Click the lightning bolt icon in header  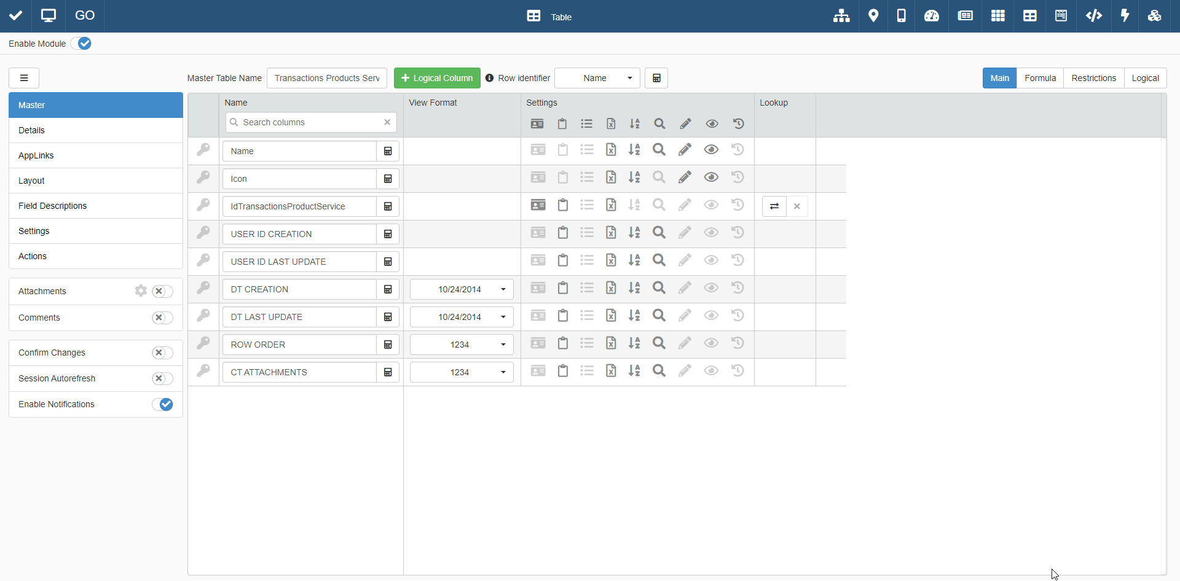click(x=1125, y=16)
